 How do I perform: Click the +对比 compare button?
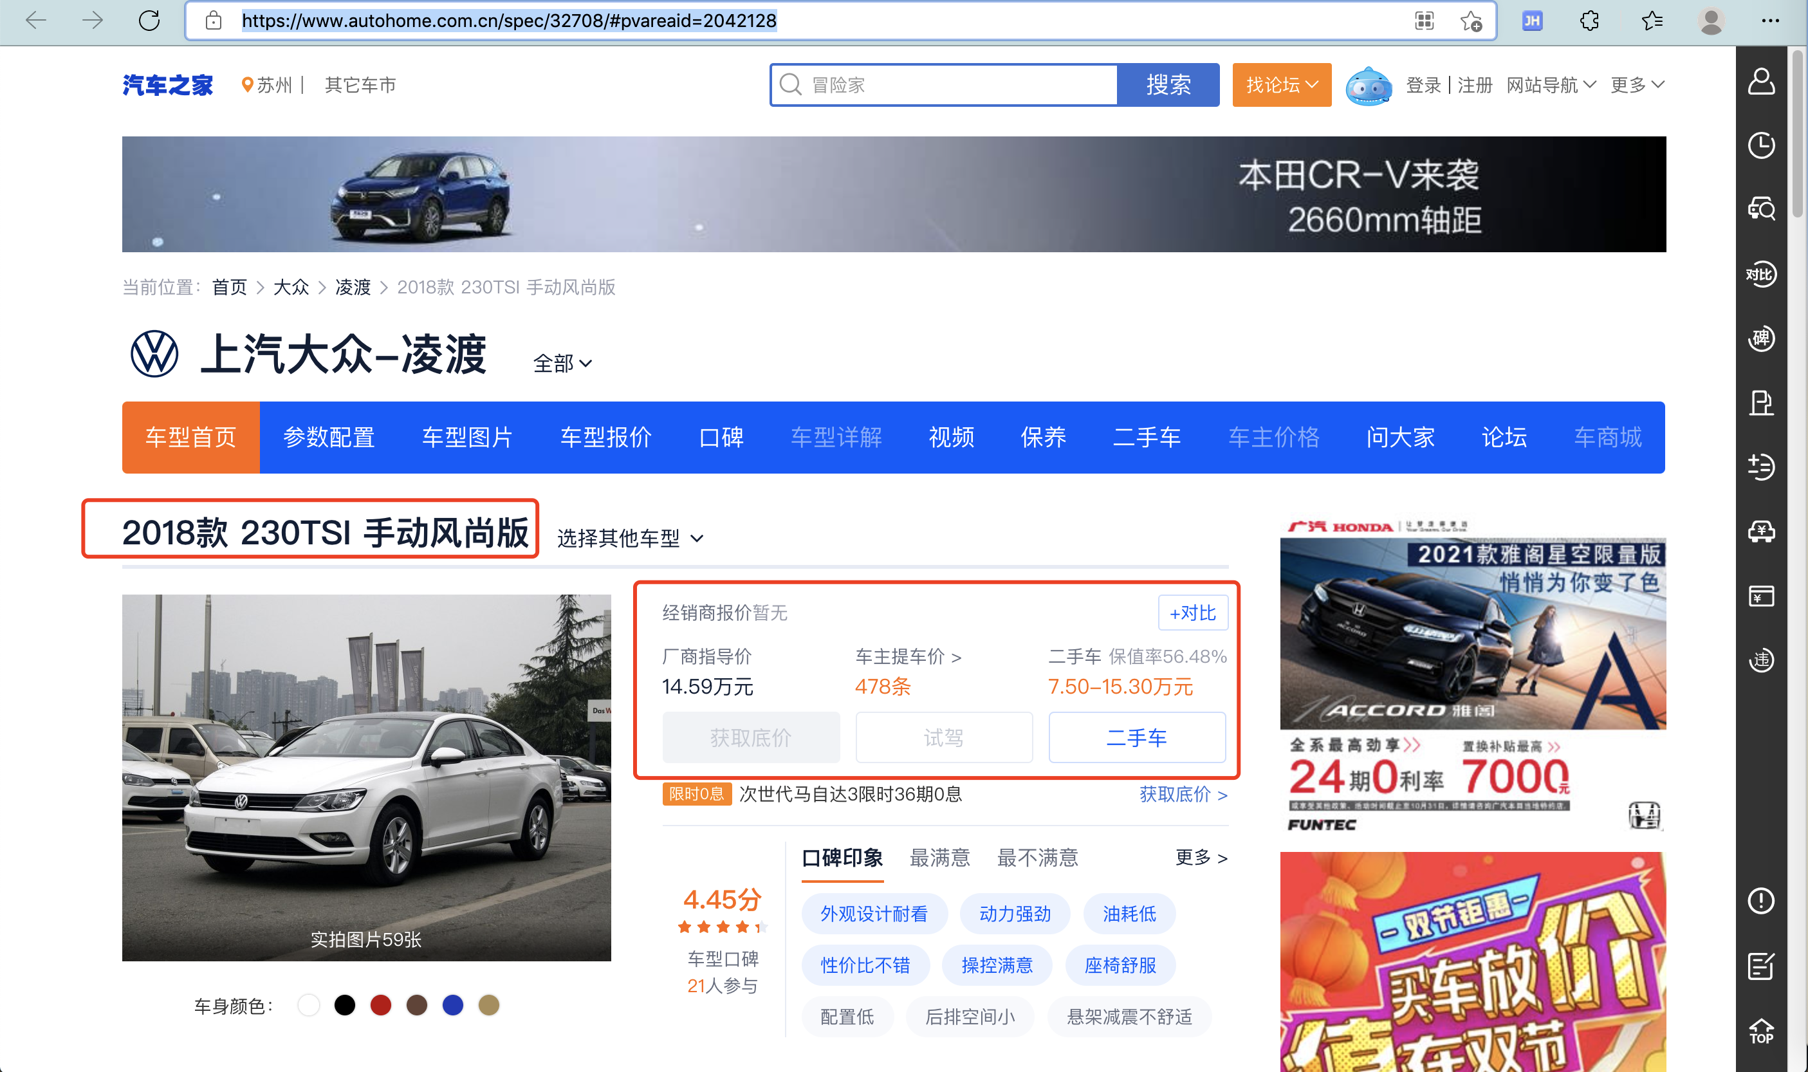[x=1192, y=613]
